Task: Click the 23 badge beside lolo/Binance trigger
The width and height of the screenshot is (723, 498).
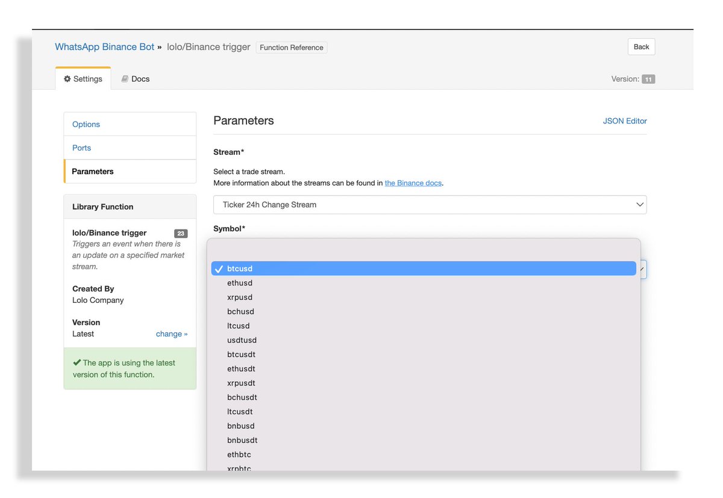Action: 181,234
